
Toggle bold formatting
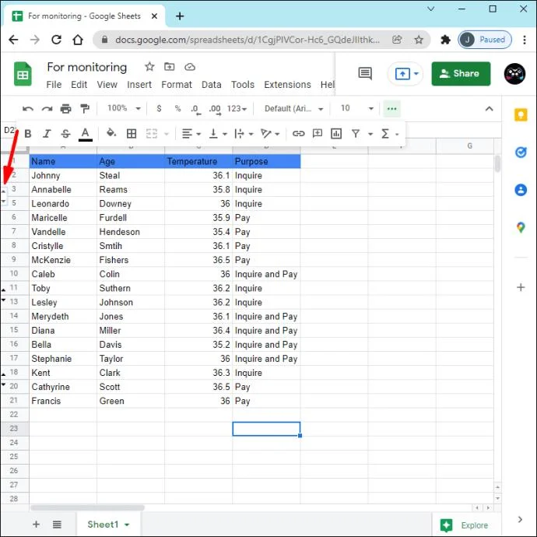(28, 134)
